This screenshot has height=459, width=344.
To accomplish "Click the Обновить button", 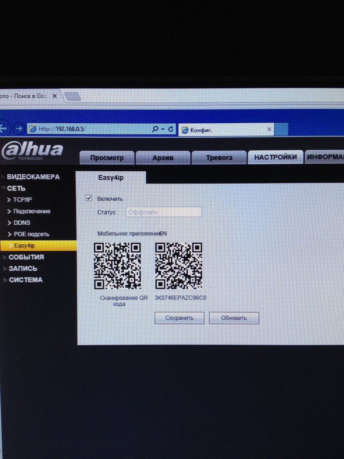I will pyautogui.click(x=234, y=318).
